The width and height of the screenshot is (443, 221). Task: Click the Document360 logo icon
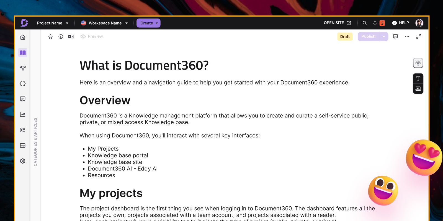click(x=24, y=23)
